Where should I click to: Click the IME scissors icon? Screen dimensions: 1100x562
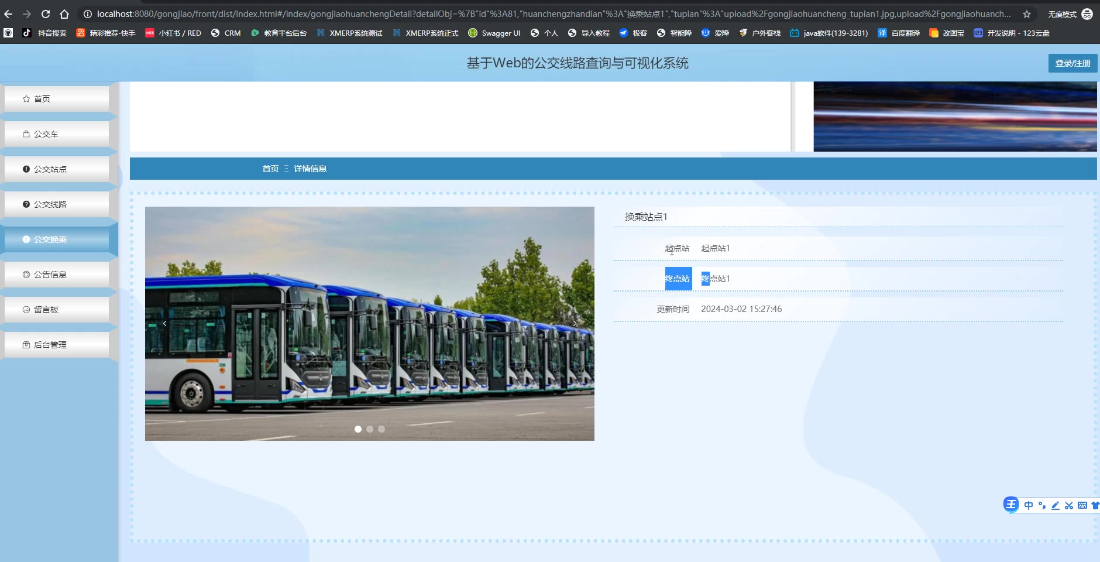1069,505
